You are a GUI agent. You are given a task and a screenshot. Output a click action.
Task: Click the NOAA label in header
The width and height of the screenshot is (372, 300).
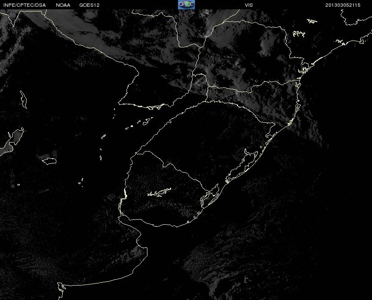pyautogui.click(x=63, y=5)
